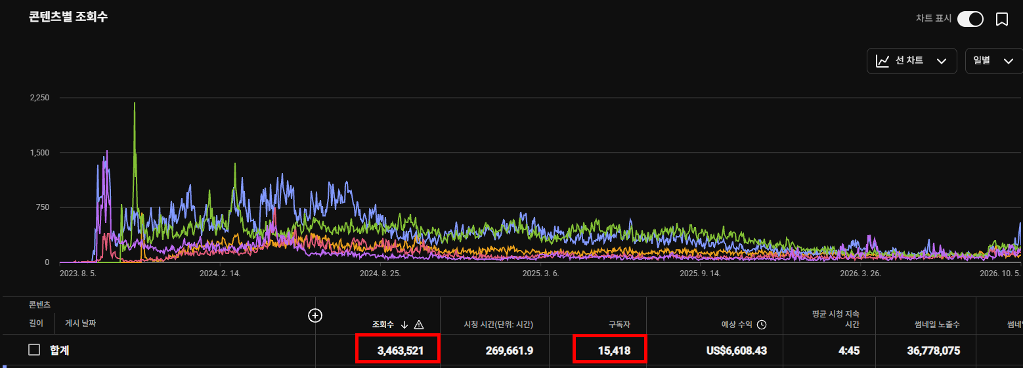Click the 콘텐츠별 조회수 title
The height and width of the screenshot is (368, 1023).
click(68, 17)
